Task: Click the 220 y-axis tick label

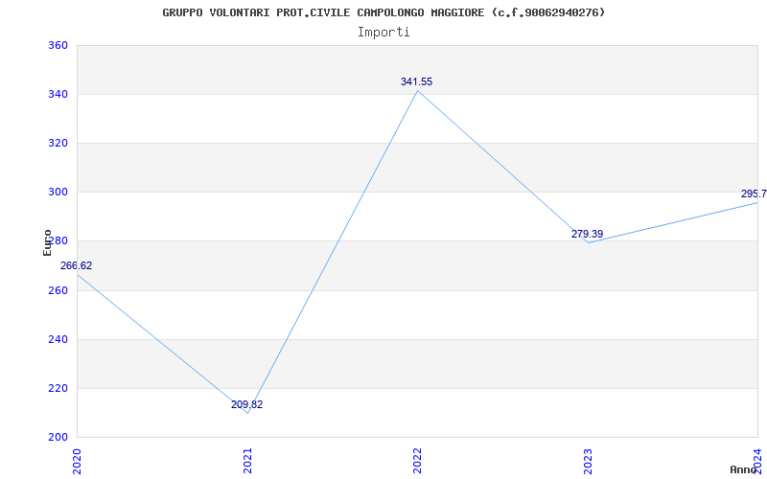Action: point(58,389)
